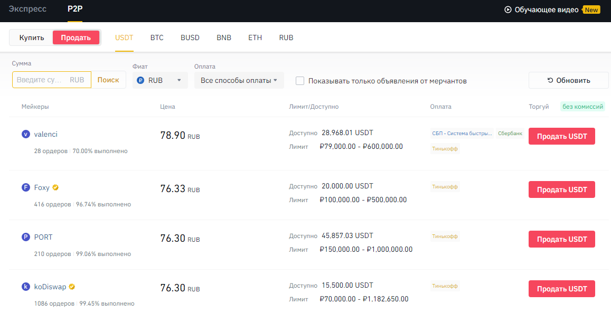Click the play icon beside Обучающее видео
611x313 pixels.
tap(508, 10)
